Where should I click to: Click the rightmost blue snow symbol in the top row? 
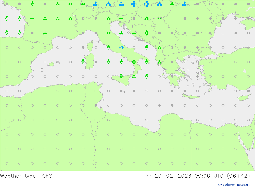pos(185,4)
